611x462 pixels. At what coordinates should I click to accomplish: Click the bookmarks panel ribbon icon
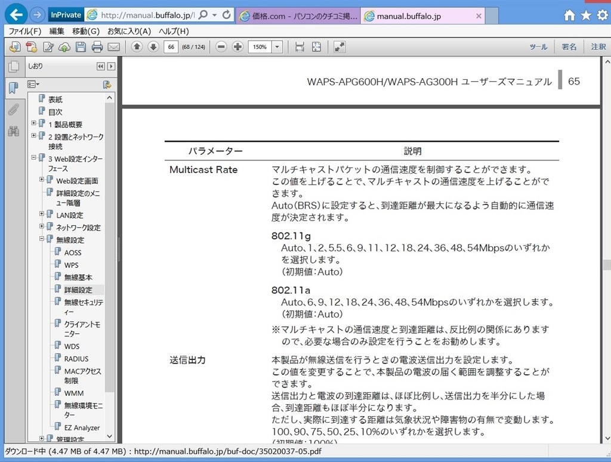[14, 88]
